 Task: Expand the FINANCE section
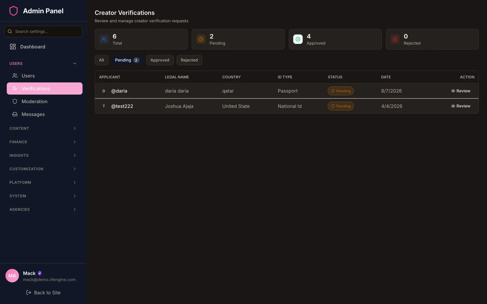click(x=43, y=142)
